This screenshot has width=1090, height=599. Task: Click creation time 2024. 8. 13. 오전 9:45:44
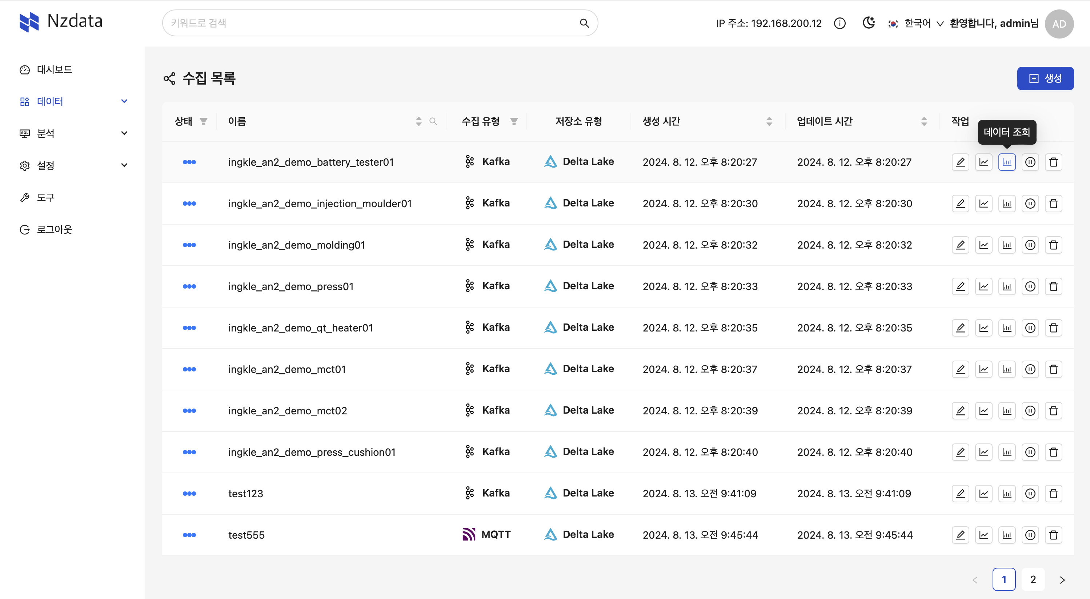[x=700, y=535]
